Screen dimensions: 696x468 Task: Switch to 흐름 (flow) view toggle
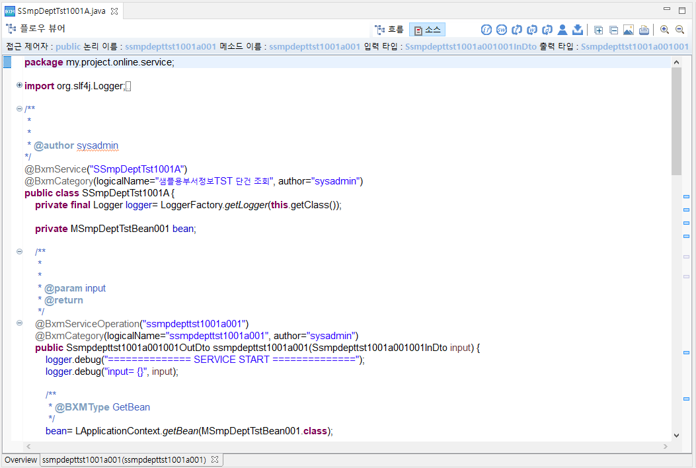coord(389,30)
